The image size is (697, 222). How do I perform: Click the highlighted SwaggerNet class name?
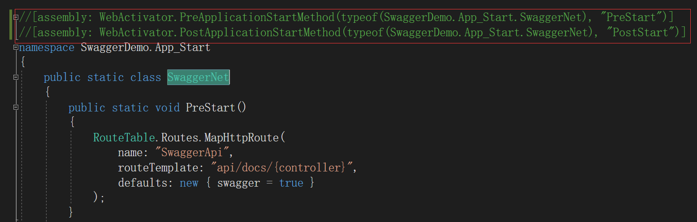(x=198, y=77)
